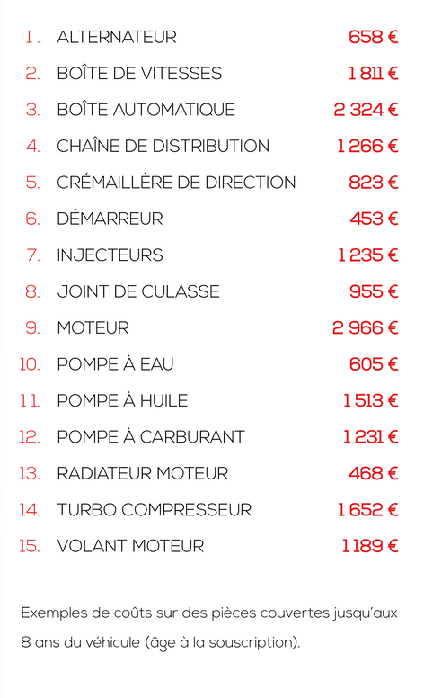The height and width of the screenshot is (698, 424).
Task: Select the BOÎTE AUTOMATIQUE row text
Action: click(x=146, y=110)
